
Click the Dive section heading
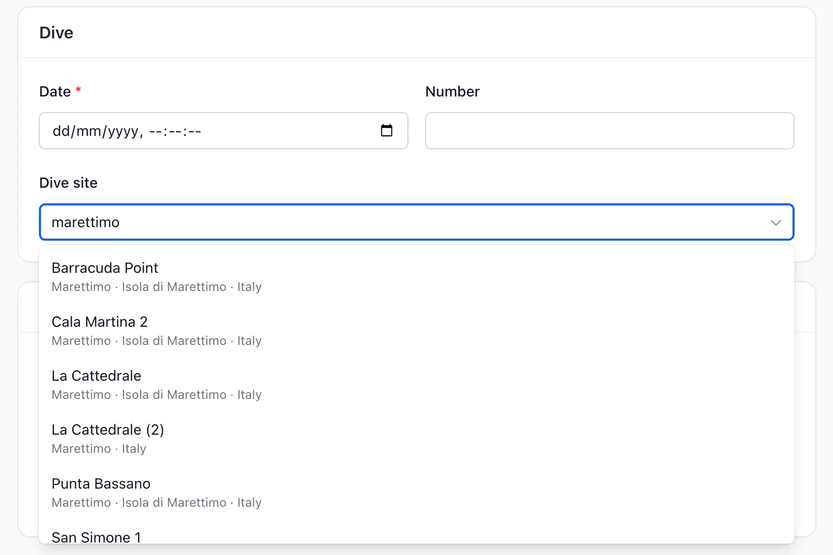tap(56, 33)
